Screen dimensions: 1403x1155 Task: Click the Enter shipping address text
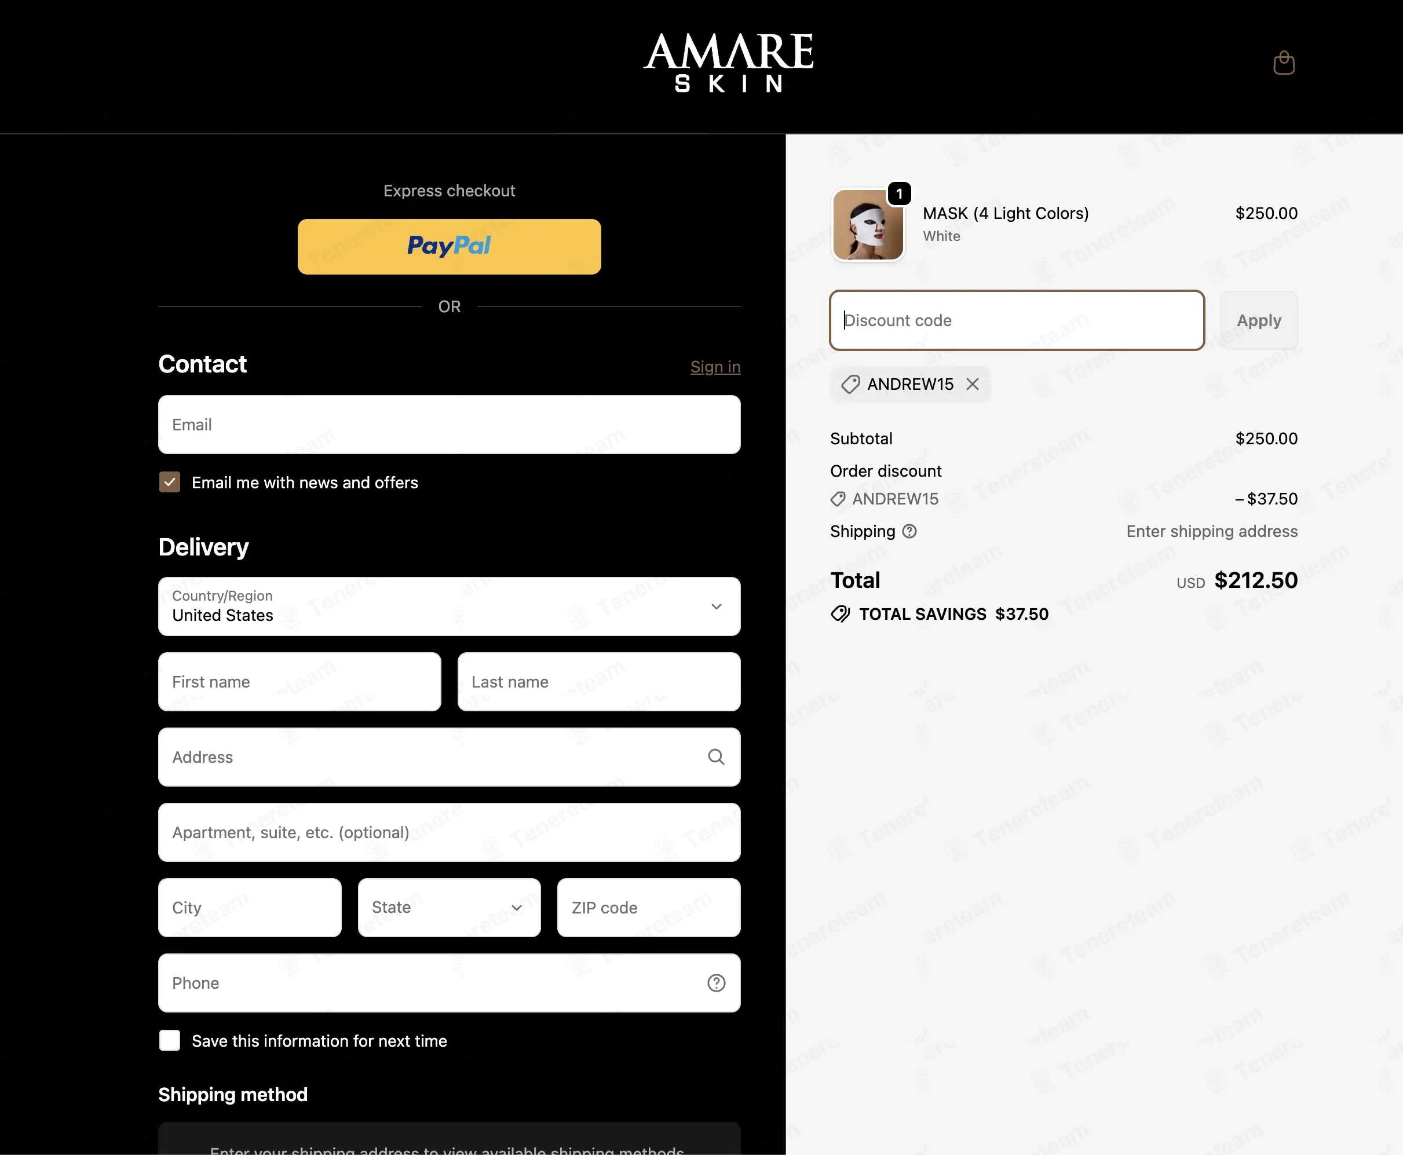(1211, 531)
